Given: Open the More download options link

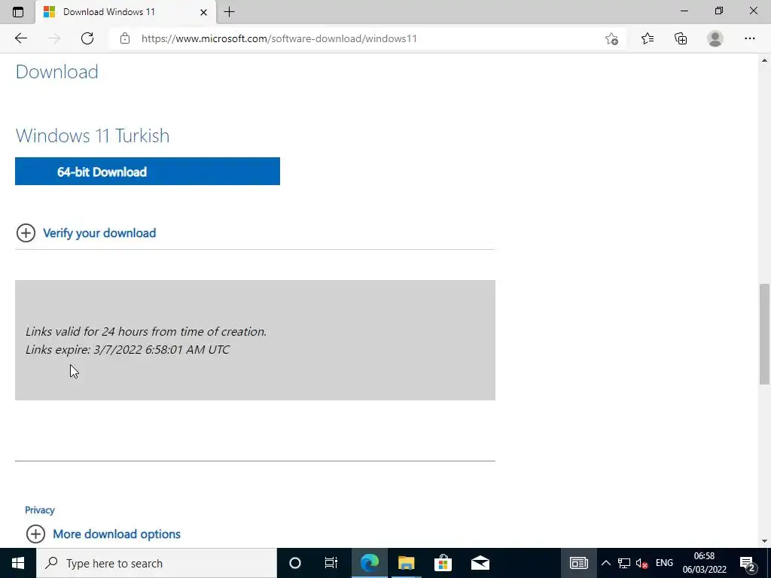Looking at the screenshot, I should point(117,534).
